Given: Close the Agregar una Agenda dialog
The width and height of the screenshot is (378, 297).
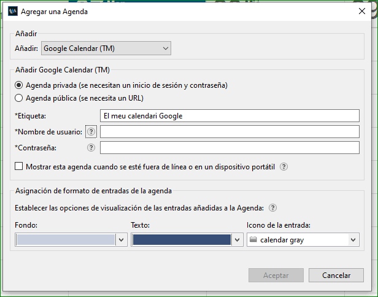Looking at the screenshot, I should (362, 11).
